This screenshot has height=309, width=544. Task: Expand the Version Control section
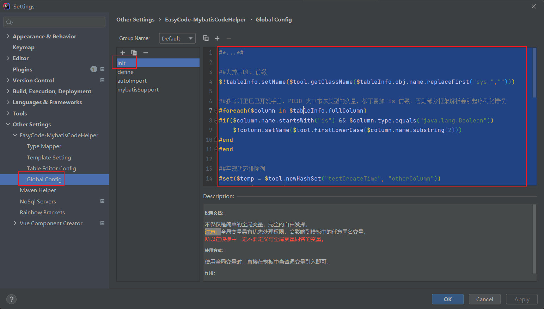[x=8, y=80]
